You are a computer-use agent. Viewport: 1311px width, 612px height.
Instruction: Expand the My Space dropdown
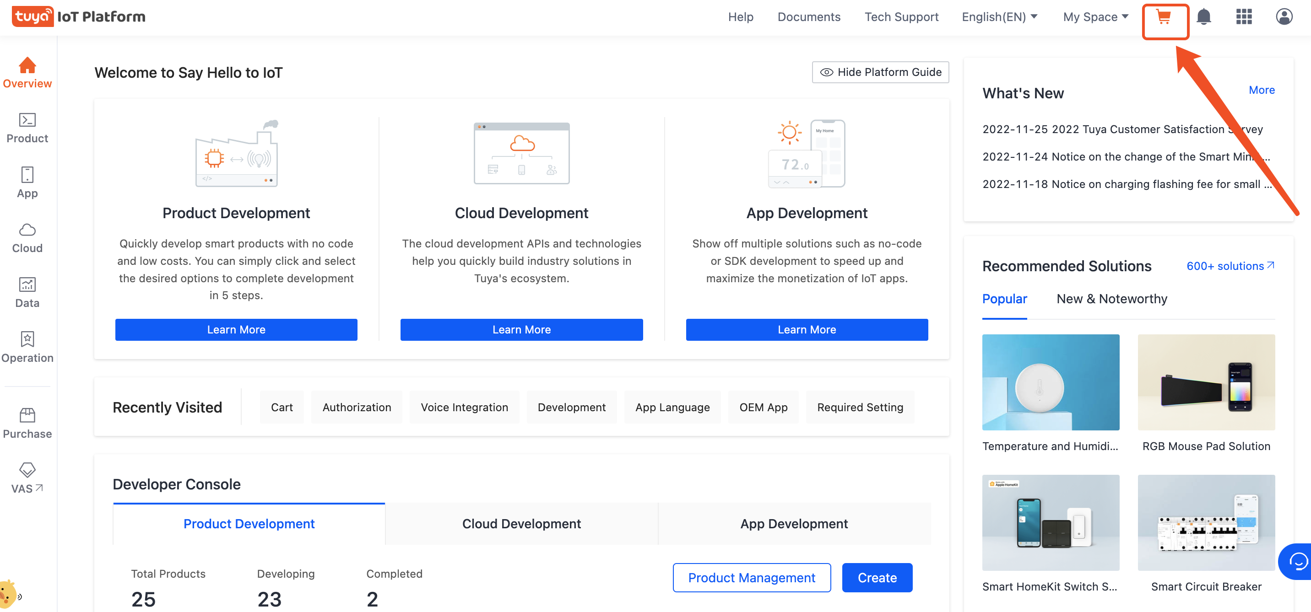tap(1095, 17)
